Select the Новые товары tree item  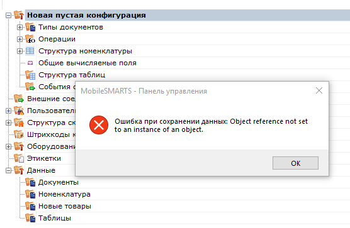pos(65,206)
